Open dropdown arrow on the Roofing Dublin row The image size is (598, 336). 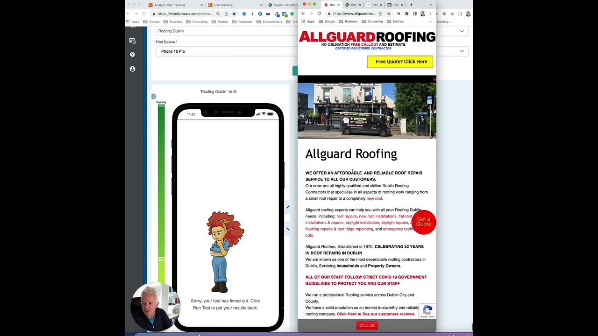[462, 31]
